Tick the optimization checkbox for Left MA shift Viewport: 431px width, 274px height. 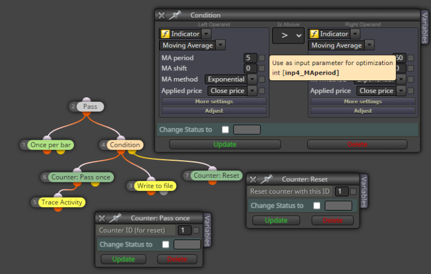pyautogui.click(x=261, y=68)
